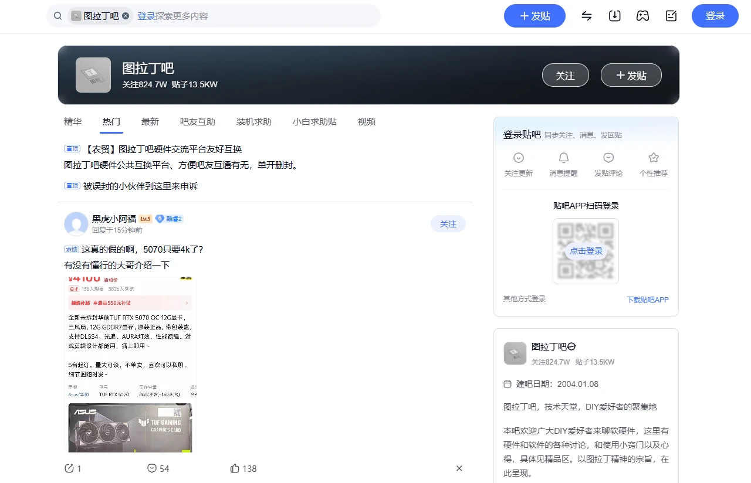Open the RTX 5070 listing image
The height and width of the screenshot is (483, 751).
click(130, 365)
